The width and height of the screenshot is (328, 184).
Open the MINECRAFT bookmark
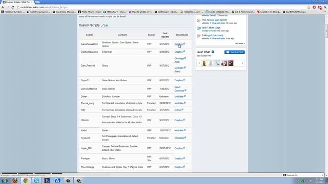point(115,12)
